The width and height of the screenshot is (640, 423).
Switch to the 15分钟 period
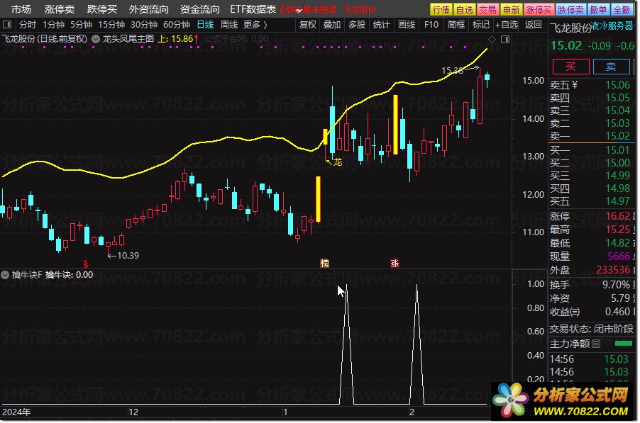pos(111,25)
